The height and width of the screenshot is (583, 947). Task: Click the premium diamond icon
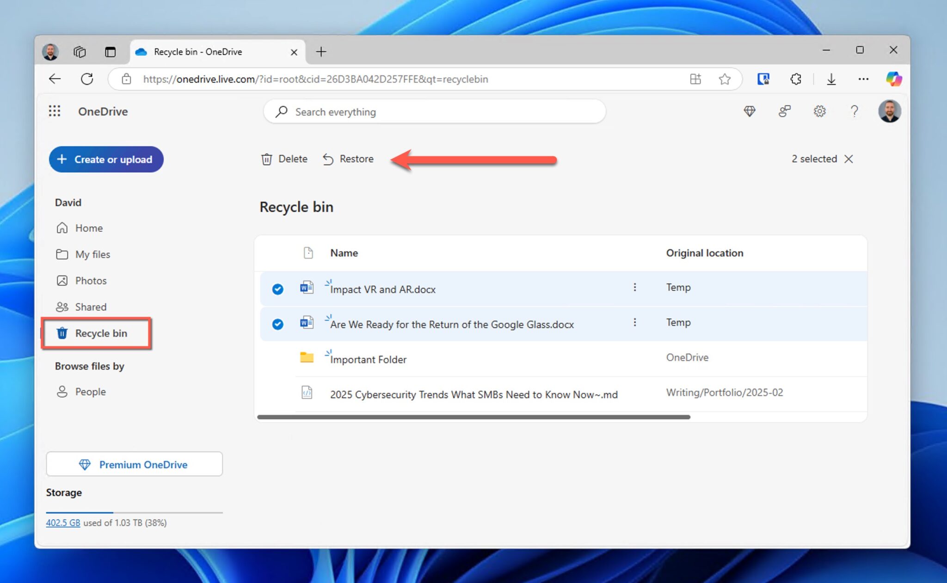[750, 111]
